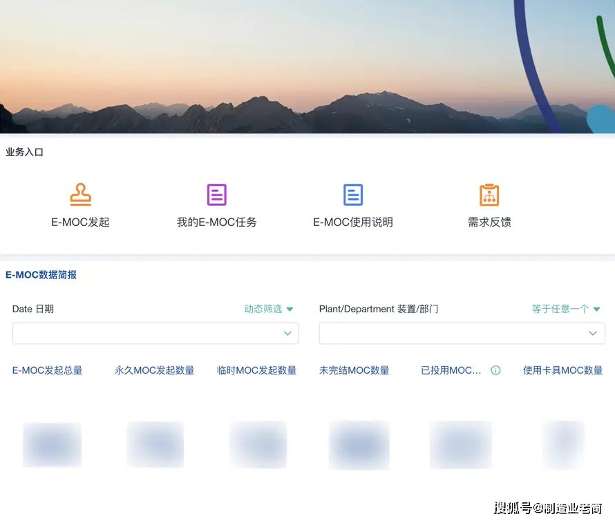Expand the Date 日期 selection box

pos(155,333)
